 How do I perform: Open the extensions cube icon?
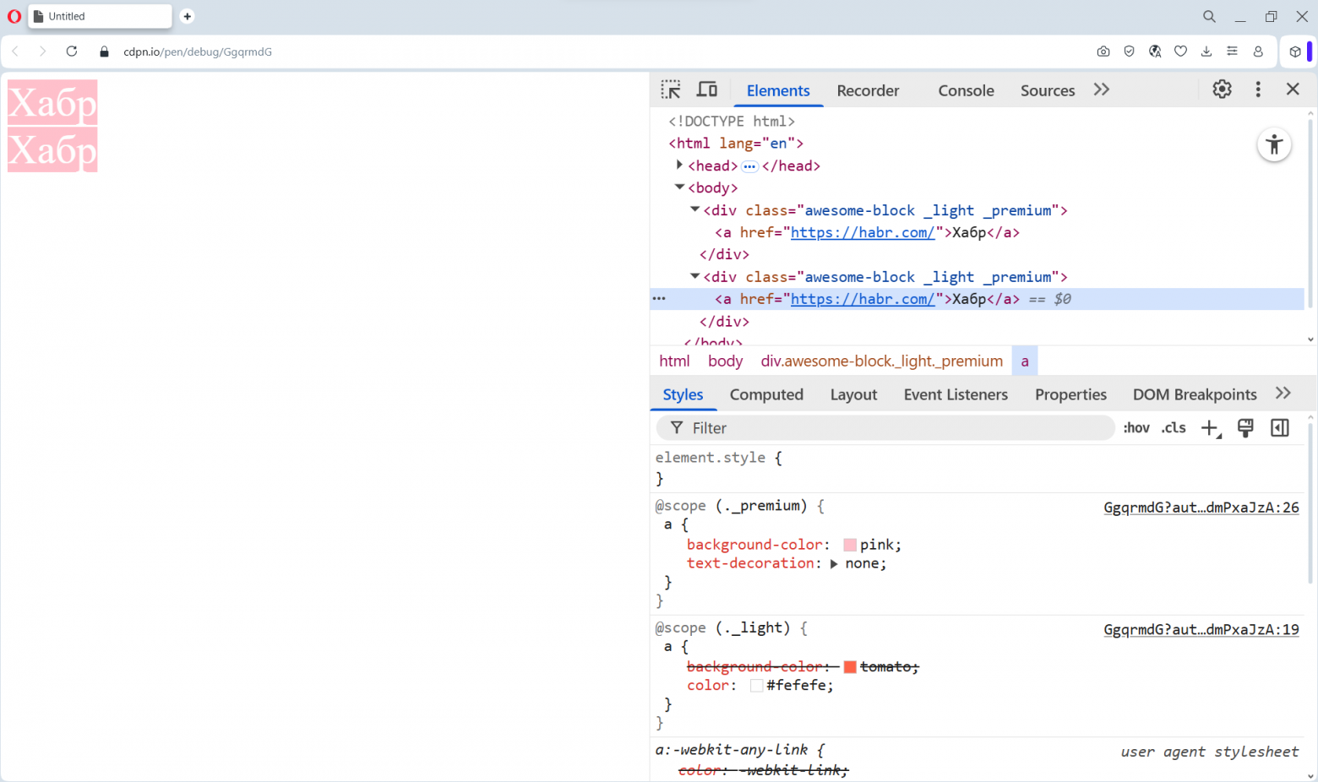tap(1294, 52)
